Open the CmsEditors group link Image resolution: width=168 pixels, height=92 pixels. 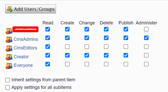[25, 48]
